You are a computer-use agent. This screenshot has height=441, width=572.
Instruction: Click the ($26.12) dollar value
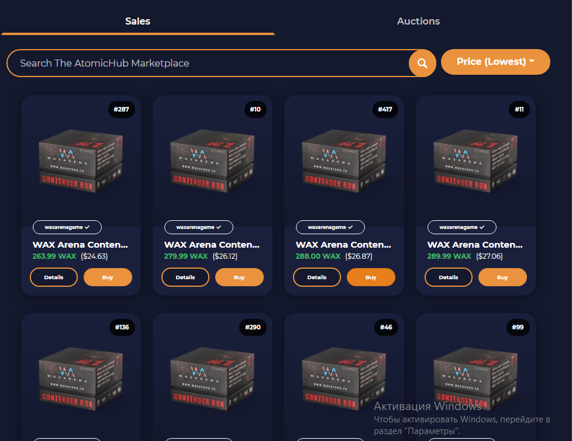tap(225, 256)
